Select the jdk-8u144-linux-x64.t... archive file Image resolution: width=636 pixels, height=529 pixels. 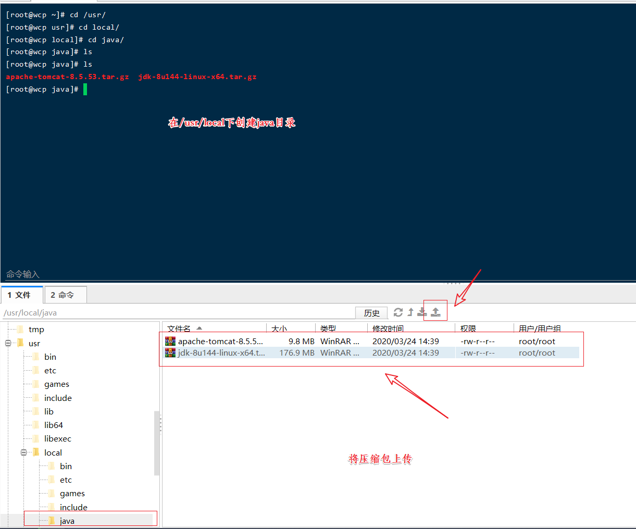pyautogui.click(x=215, y=353)
